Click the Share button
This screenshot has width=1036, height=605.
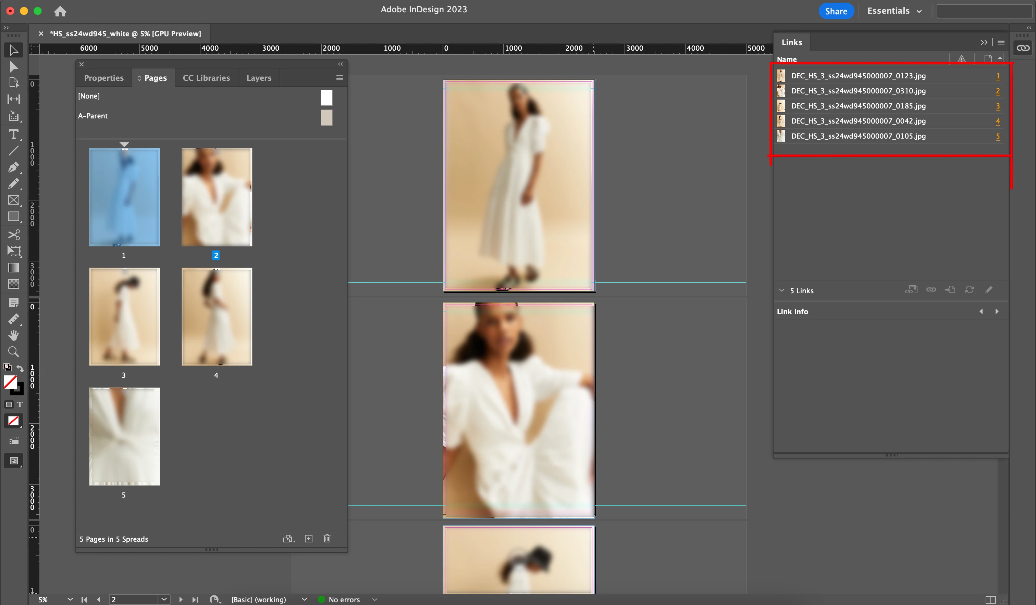pyautogui.click(x=836, y=11)
